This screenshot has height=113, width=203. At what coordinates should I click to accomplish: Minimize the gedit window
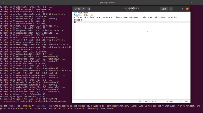coord(177,9)
